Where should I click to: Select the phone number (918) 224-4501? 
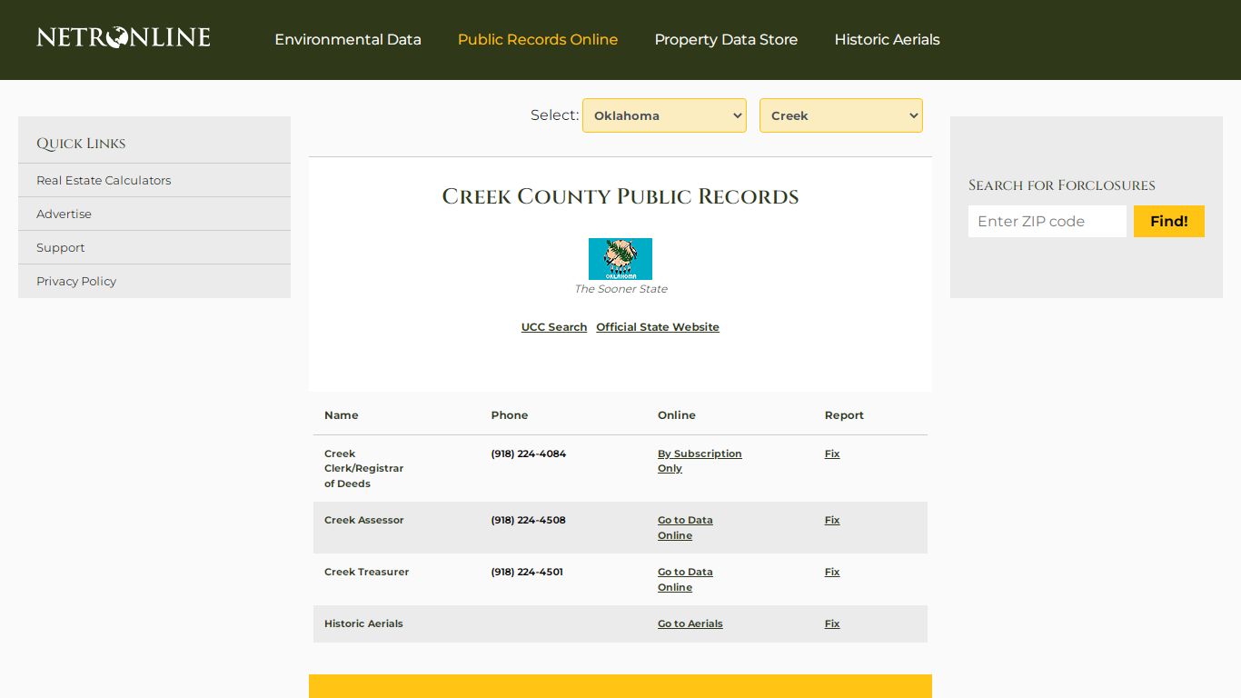(528, 572)
